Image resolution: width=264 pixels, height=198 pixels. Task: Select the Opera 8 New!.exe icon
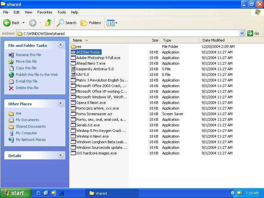tap(73, 103)
